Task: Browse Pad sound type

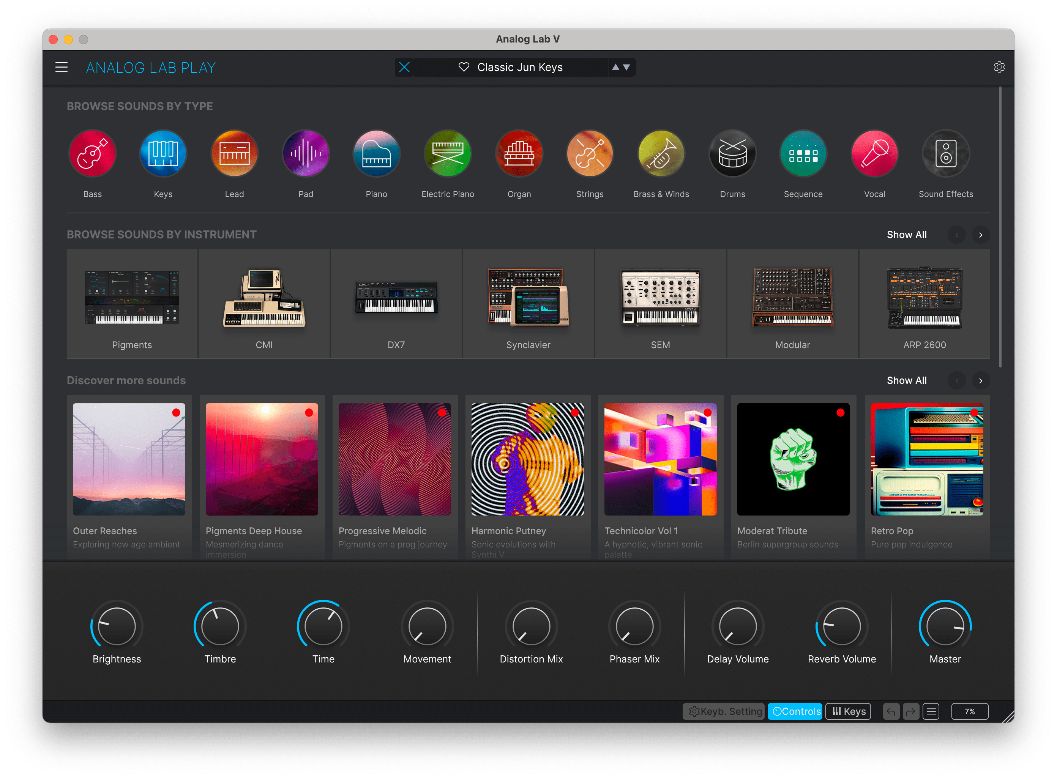Action: [306, 154]
